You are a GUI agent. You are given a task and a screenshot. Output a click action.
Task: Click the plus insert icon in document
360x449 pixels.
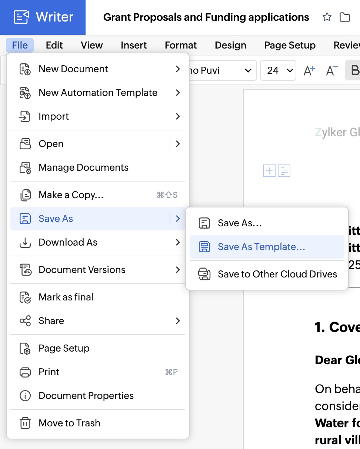click(269, 171)
